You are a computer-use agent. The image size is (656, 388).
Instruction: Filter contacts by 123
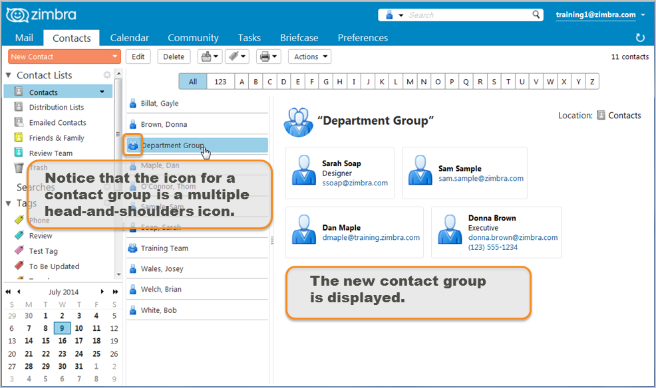[220, 82]
